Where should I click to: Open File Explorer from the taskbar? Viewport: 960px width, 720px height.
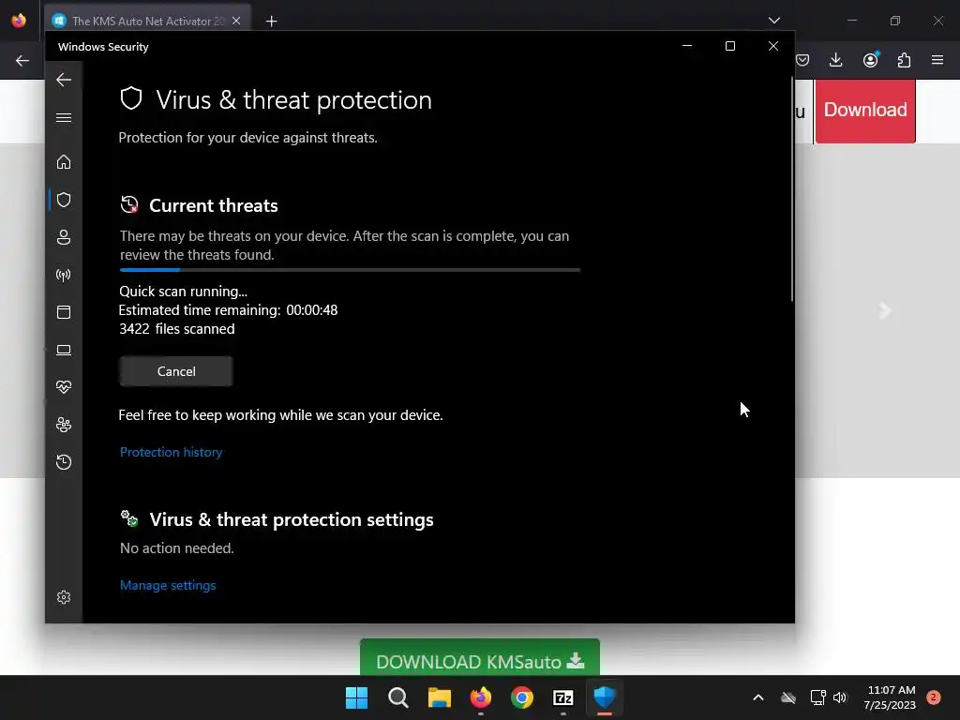(439, 697)
